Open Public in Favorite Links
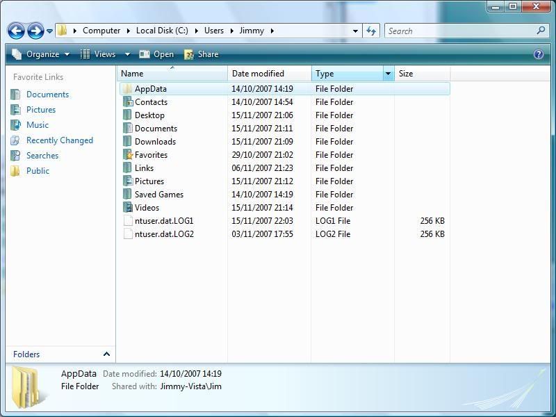The width and height of the screenshot is (556, 417). pyautogui.click(x=38, y=170)
